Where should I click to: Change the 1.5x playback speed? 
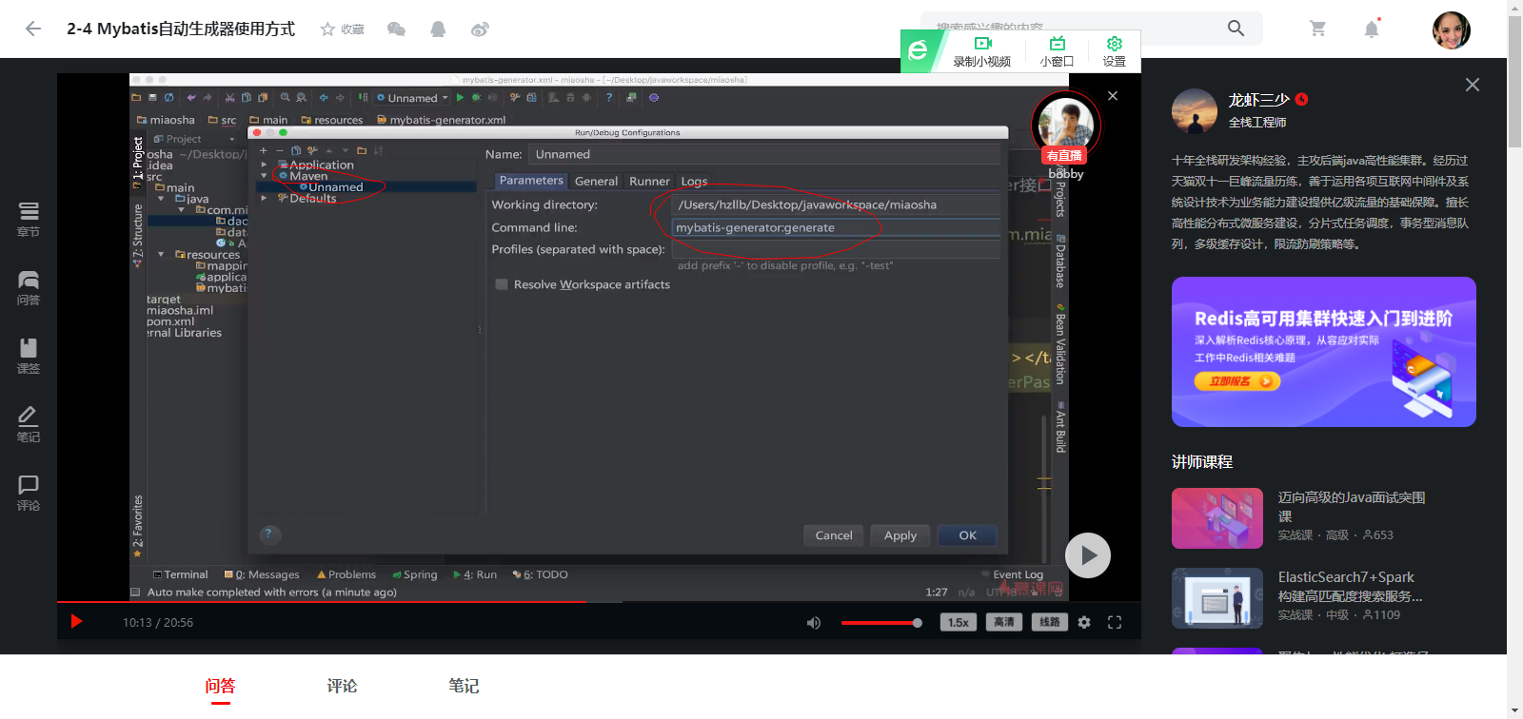pos(959,622)
